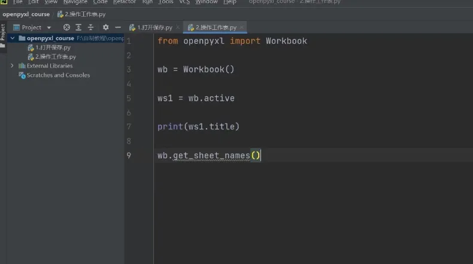This screenshot has height=264, width=473.
Task: Click the word Workbook in the import line
Action: pos(286,41)
